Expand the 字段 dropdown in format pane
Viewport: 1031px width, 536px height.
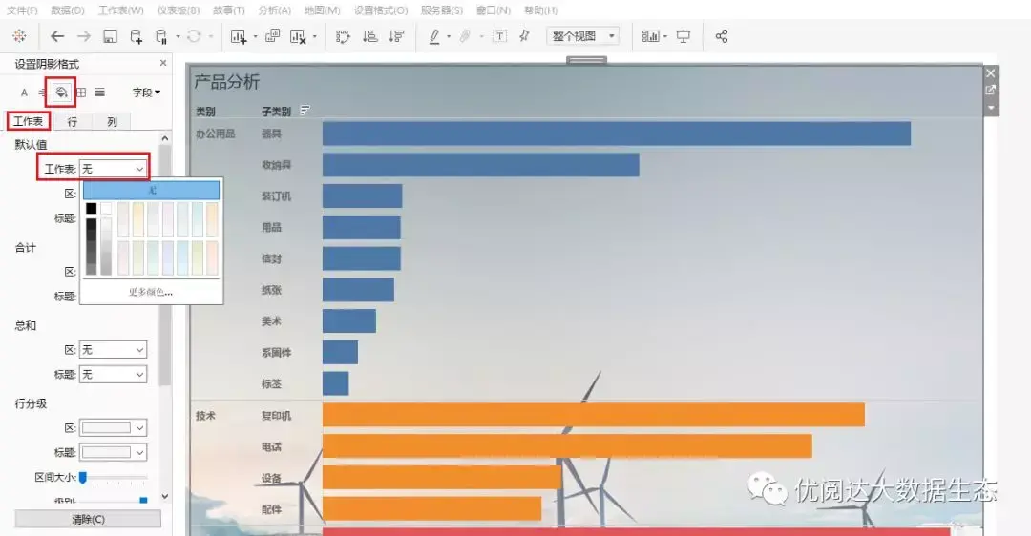tap(146, 93)
